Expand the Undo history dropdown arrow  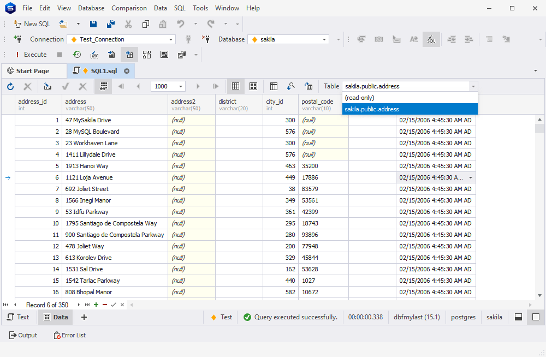coord(195,24)
